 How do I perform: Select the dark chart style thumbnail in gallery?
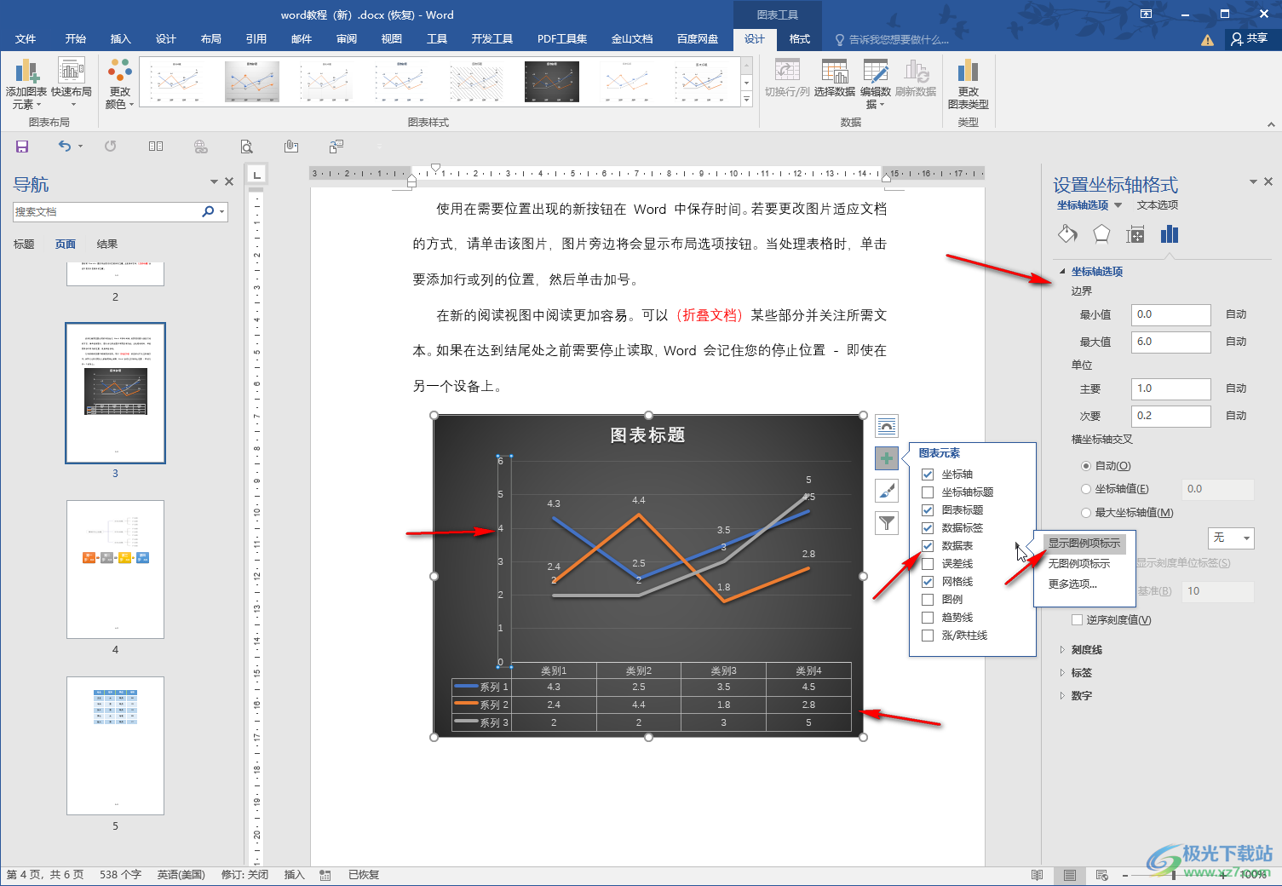pyautogui.click(x=551, y=82)
